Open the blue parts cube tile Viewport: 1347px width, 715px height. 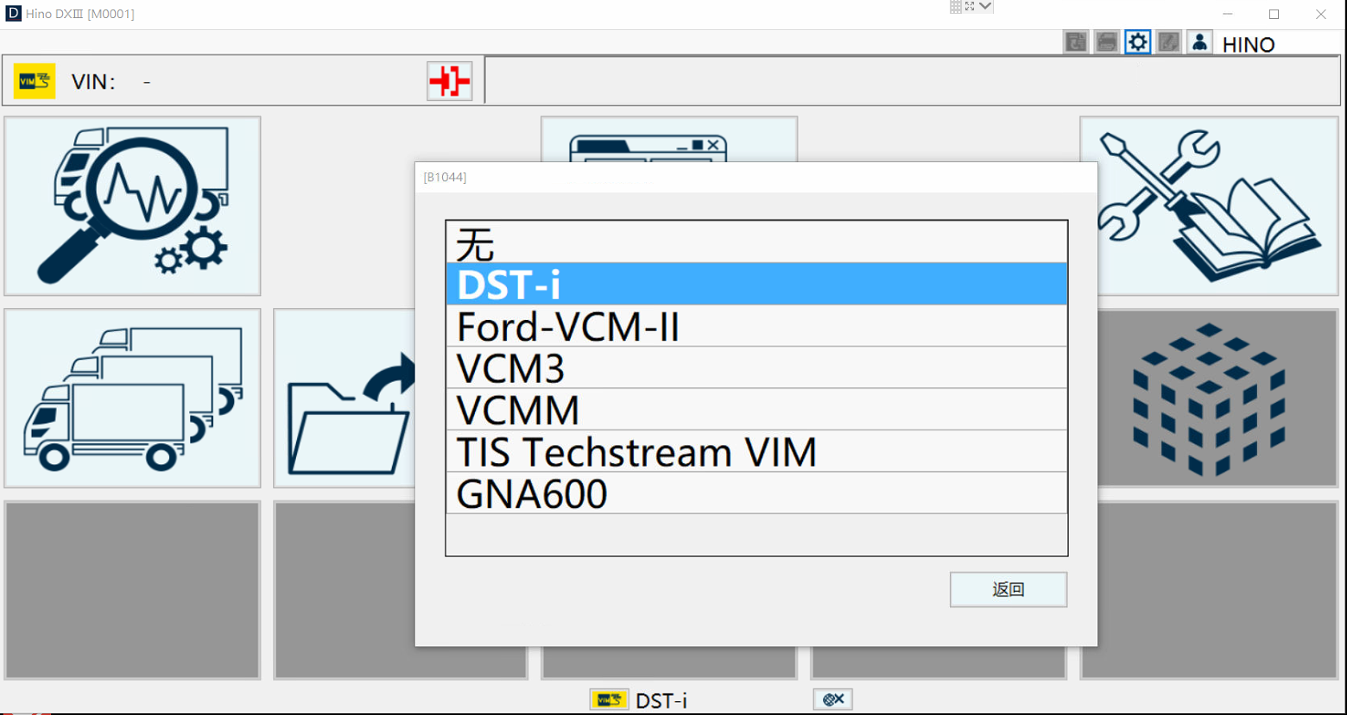pyautogui.click(x=1208, y=398)
